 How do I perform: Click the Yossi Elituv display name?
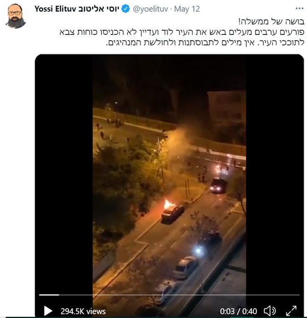(x=55, y=9)
